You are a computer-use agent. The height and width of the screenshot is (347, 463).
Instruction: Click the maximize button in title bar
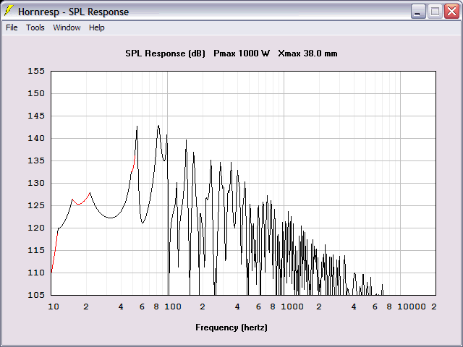[x=435, y=12]
